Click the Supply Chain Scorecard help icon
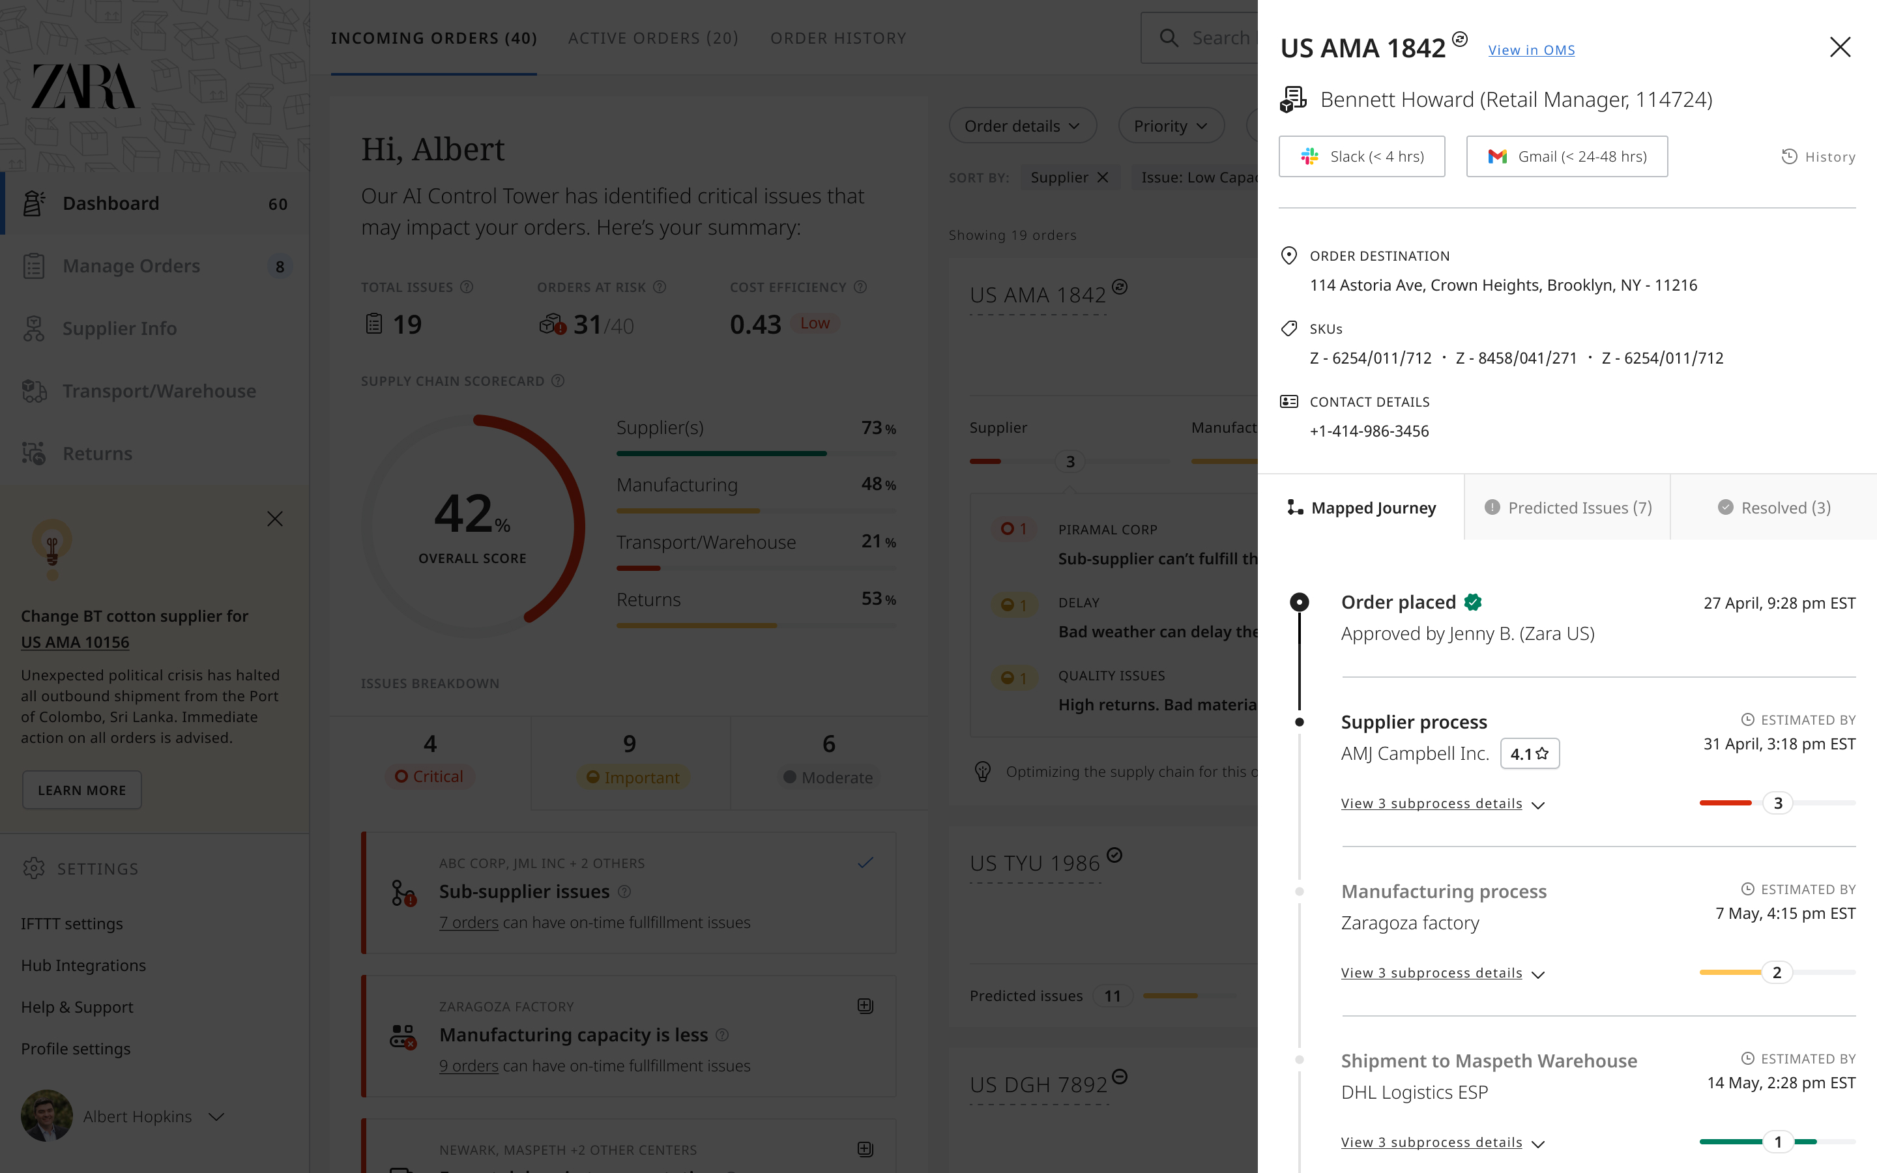 [558, 381]
